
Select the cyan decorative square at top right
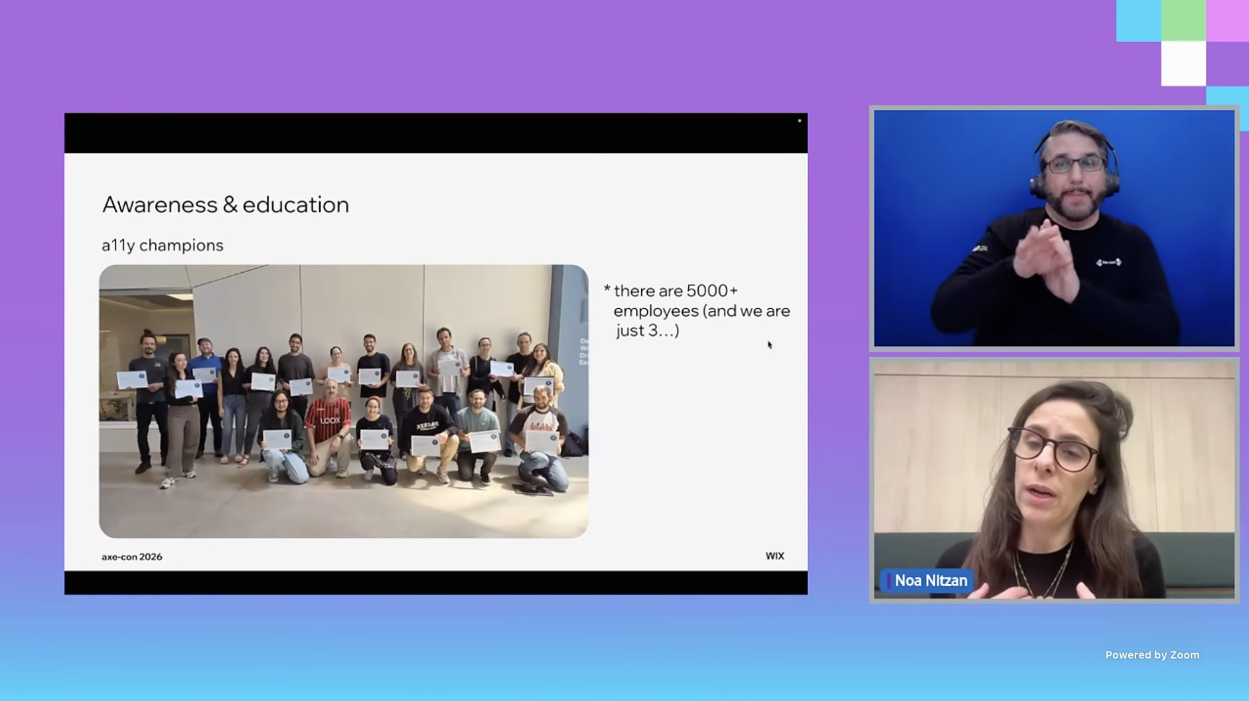pyautogui.click(x=1138, y=21)
